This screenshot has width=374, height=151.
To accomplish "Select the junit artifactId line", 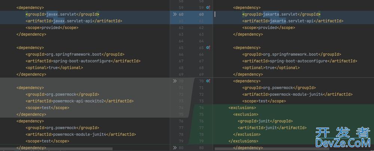I will 272,128.
